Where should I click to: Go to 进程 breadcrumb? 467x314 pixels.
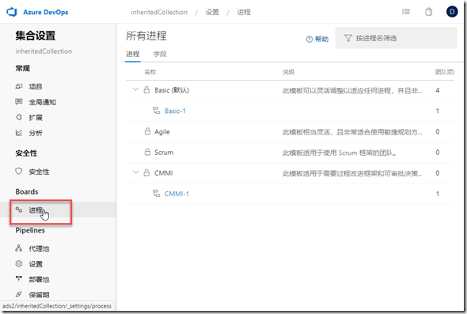[244, 12]
